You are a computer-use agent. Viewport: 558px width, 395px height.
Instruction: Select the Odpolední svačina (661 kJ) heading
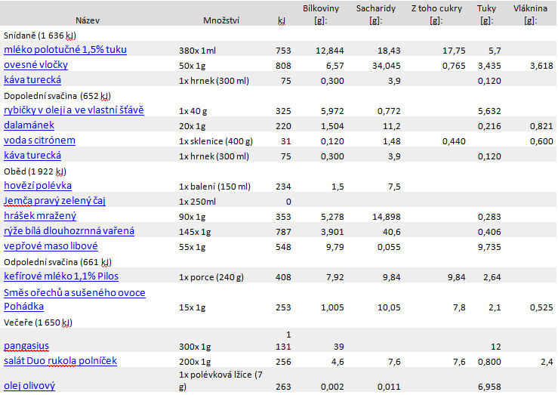click(x=57, y=262)
